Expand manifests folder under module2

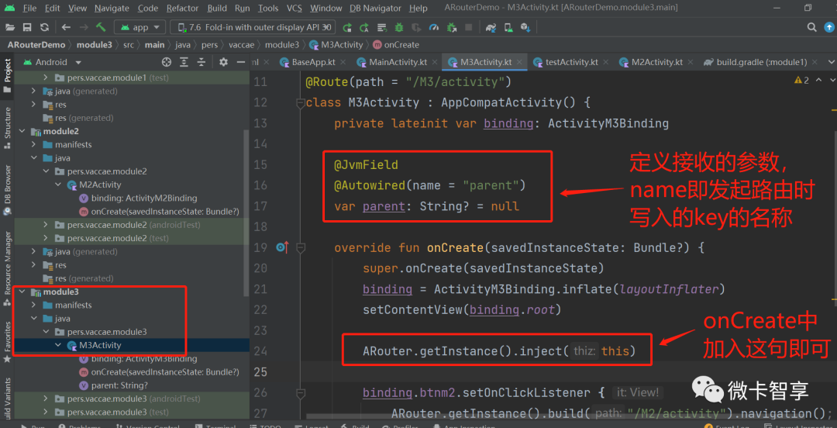point(33,145)
